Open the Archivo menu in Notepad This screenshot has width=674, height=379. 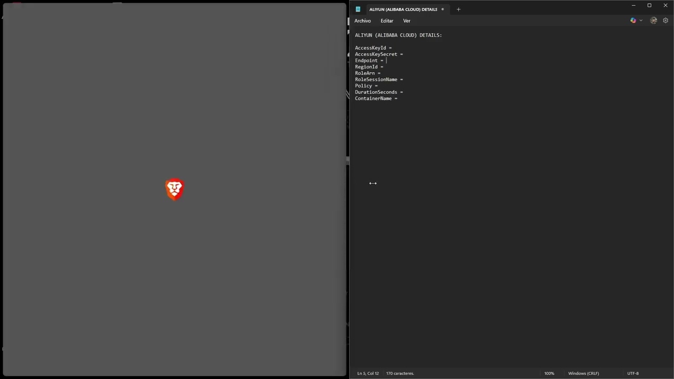point(362,21)
